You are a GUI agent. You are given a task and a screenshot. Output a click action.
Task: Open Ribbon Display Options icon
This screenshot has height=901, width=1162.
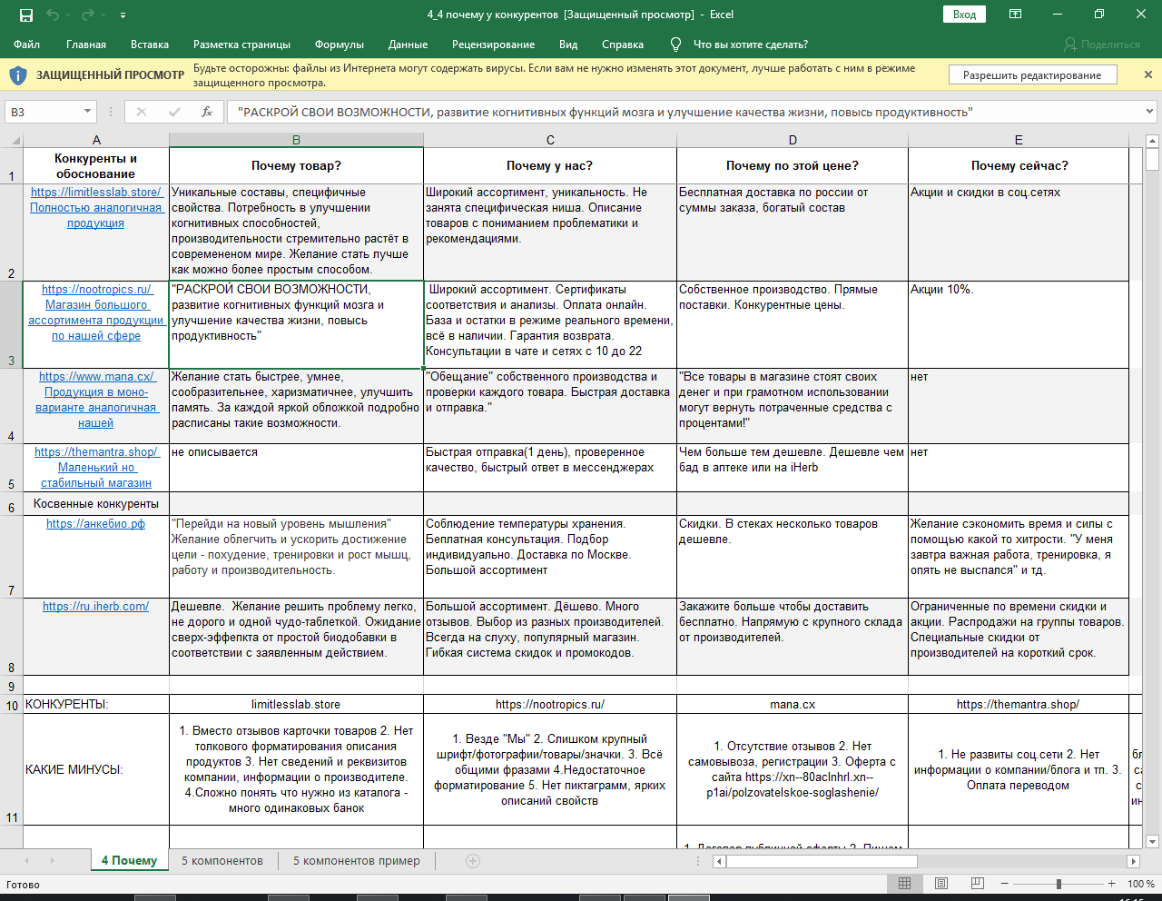1016,15
